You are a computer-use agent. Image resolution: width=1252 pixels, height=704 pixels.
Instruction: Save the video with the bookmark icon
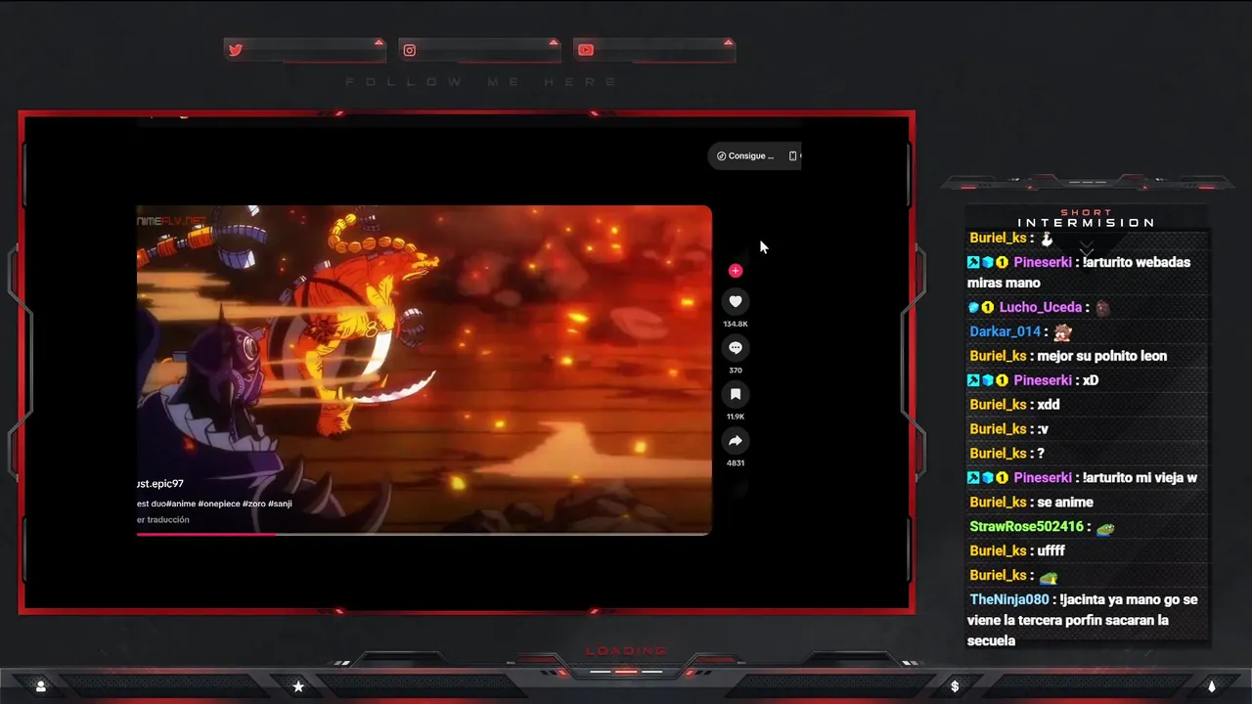[x=736, y=394]
